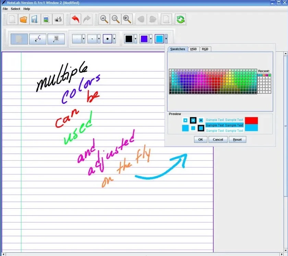The image size is (288, 256).
Task: Switch to the Swatches tab
Action: (x=178, y=49)
